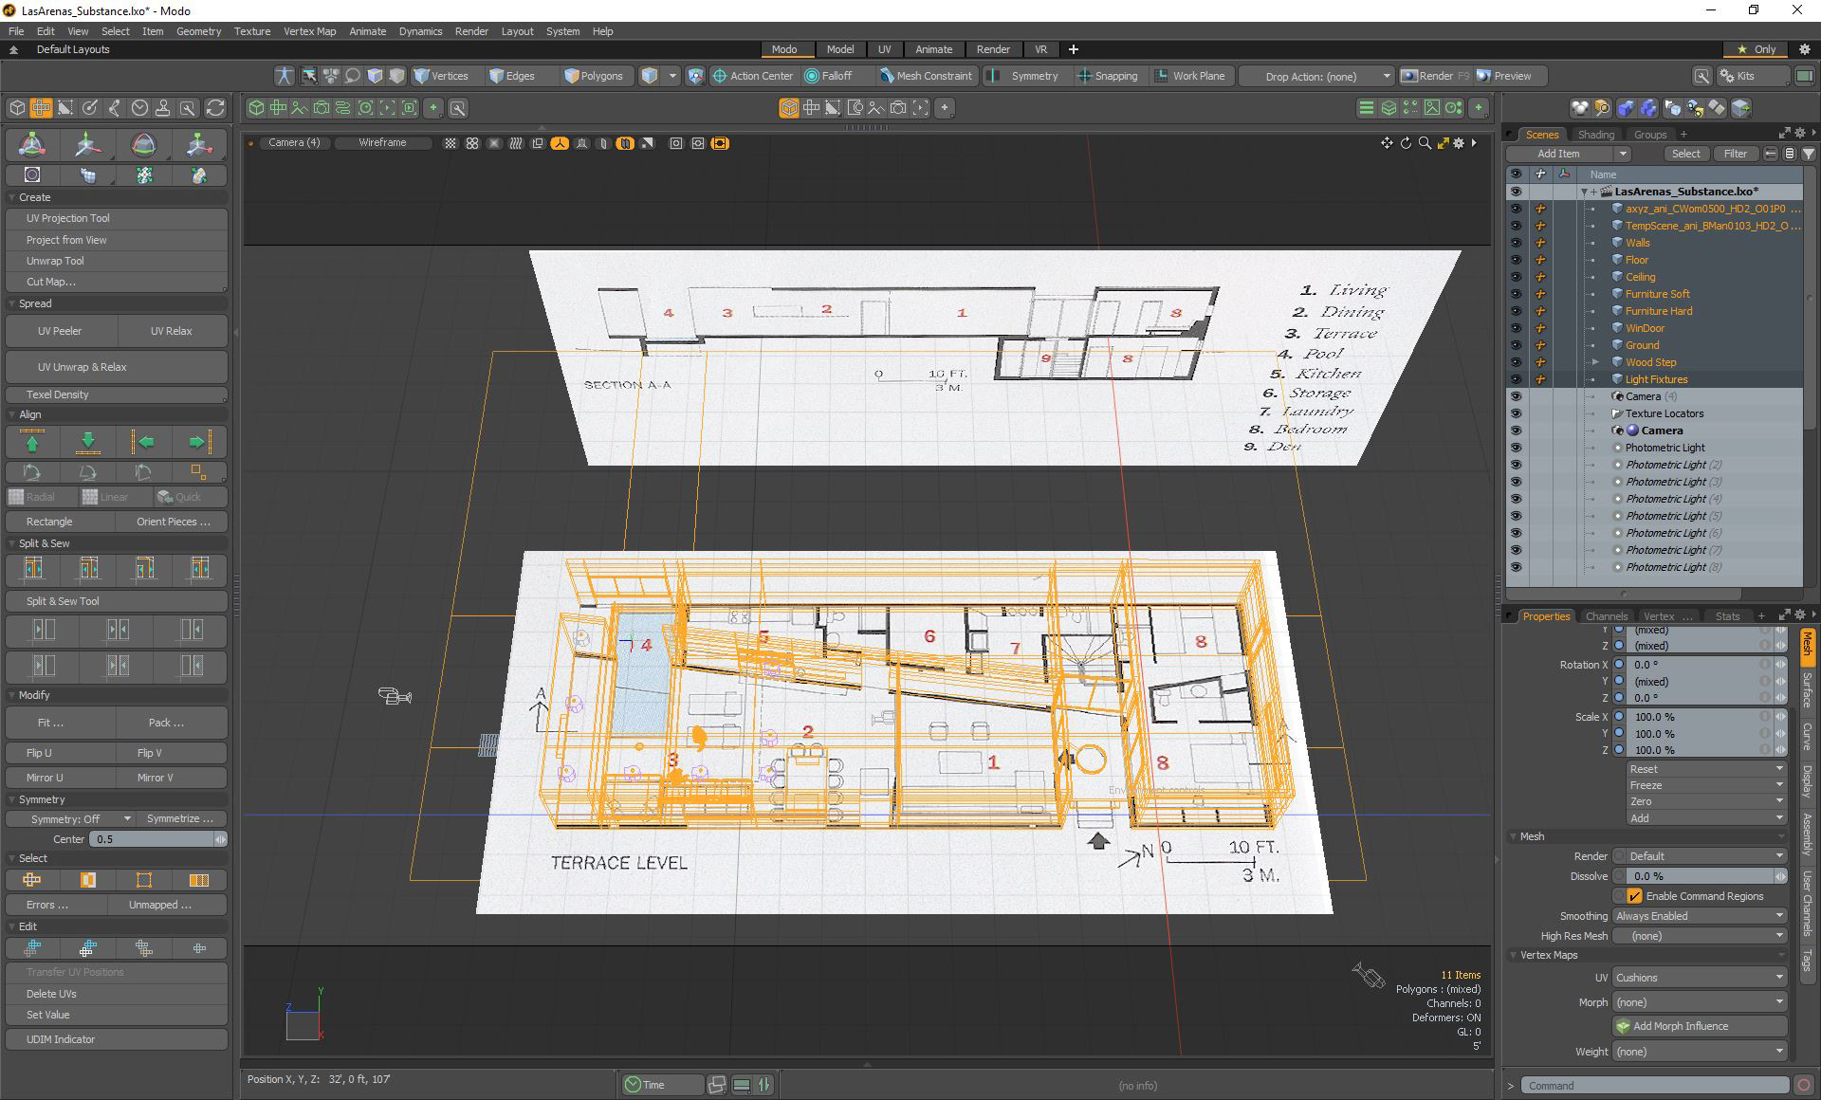Switch to Polygons selection mode
Viewport: 1821px width, 1100px height.
(x=594, y=76)
